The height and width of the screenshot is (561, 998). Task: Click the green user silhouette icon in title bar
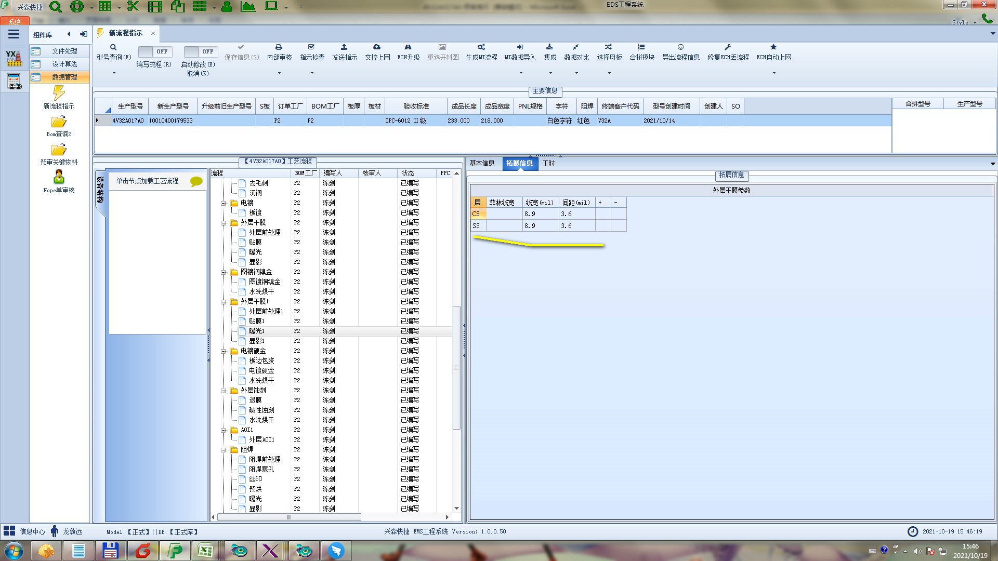click(227, 6)
